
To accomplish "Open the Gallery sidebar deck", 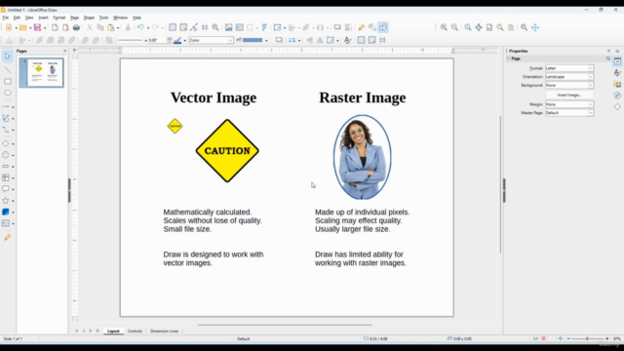I will coord(617,85).
